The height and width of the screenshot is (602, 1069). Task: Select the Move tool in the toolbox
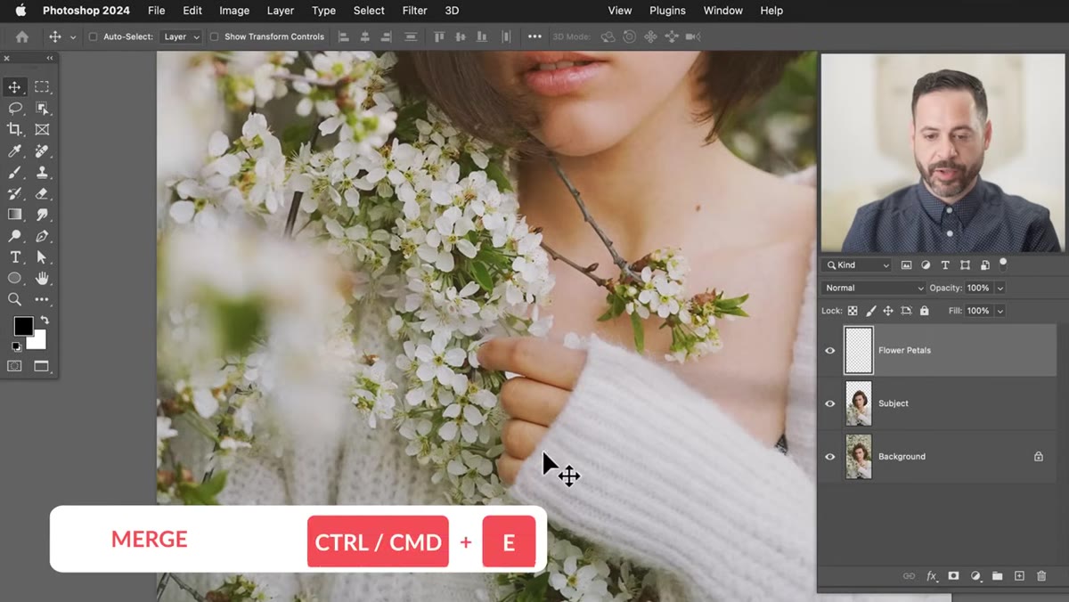tap(14, 86)
